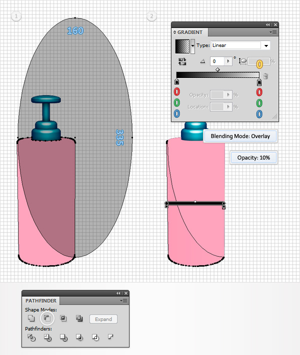Open the Pathfinder panel options menu
The image size is (300, 355).
pyautogui.click(x=124, y=301)
